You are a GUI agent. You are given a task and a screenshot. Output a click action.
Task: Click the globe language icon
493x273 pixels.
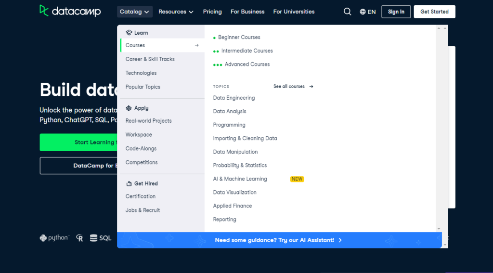(363, 12)
